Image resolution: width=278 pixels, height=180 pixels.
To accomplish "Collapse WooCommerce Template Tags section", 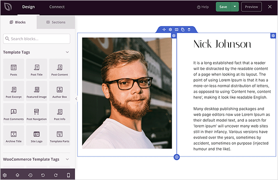I will 67,159.
